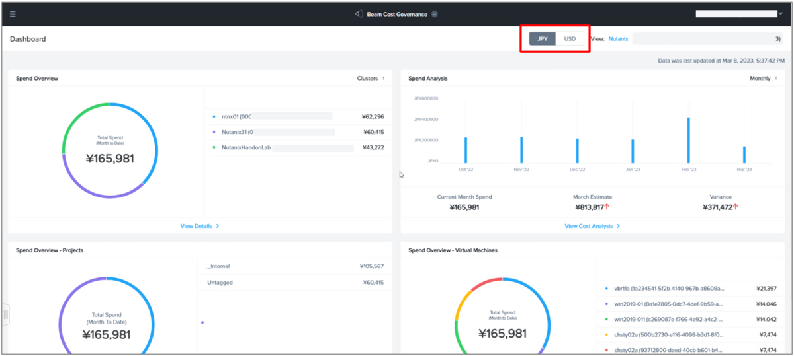
Task: Click the data last updated timestamp
Action: (x=720, y=60)
